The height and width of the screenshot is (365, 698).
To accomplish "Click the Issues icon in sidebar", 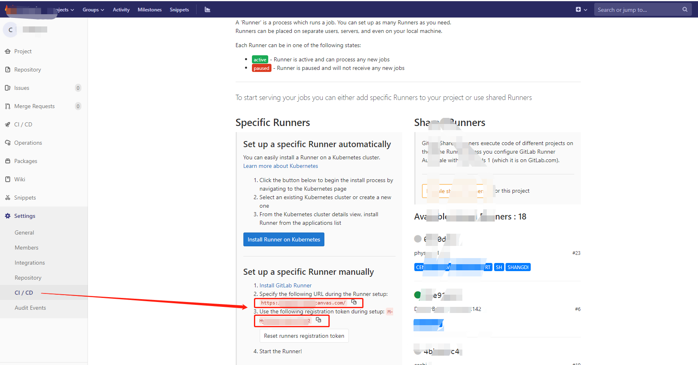I will pyautogui.click(x=8, y=88).
